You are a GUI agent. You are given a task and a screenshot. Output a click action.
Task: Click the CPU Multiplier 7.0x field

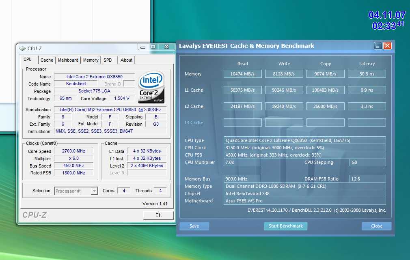[242, 162]
